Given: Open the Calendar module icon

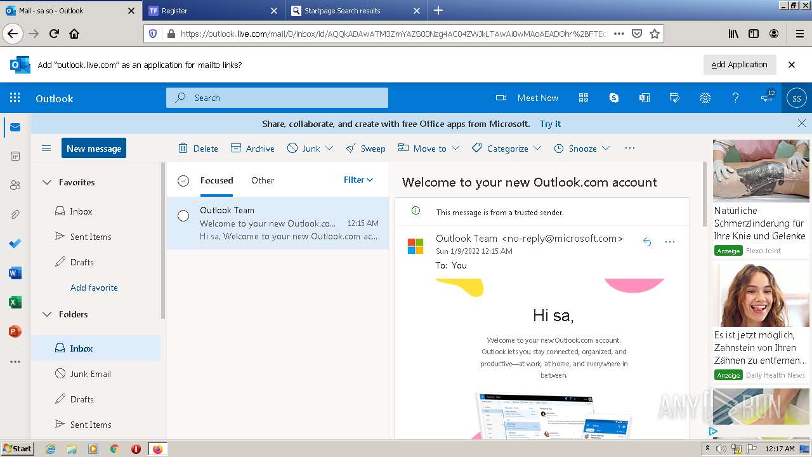Looking at the screenshot, I should click(15, 156).
